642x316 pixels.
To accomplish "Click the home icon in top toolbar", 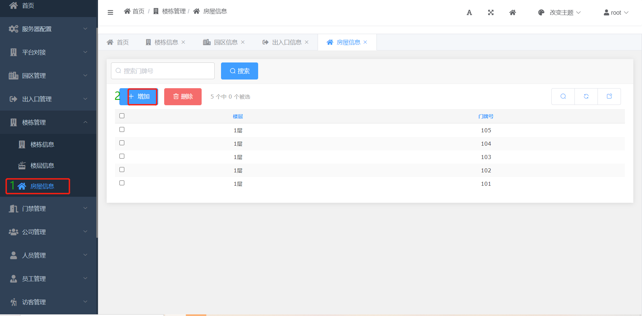I will pyautogui.click(x=512, y=13).
